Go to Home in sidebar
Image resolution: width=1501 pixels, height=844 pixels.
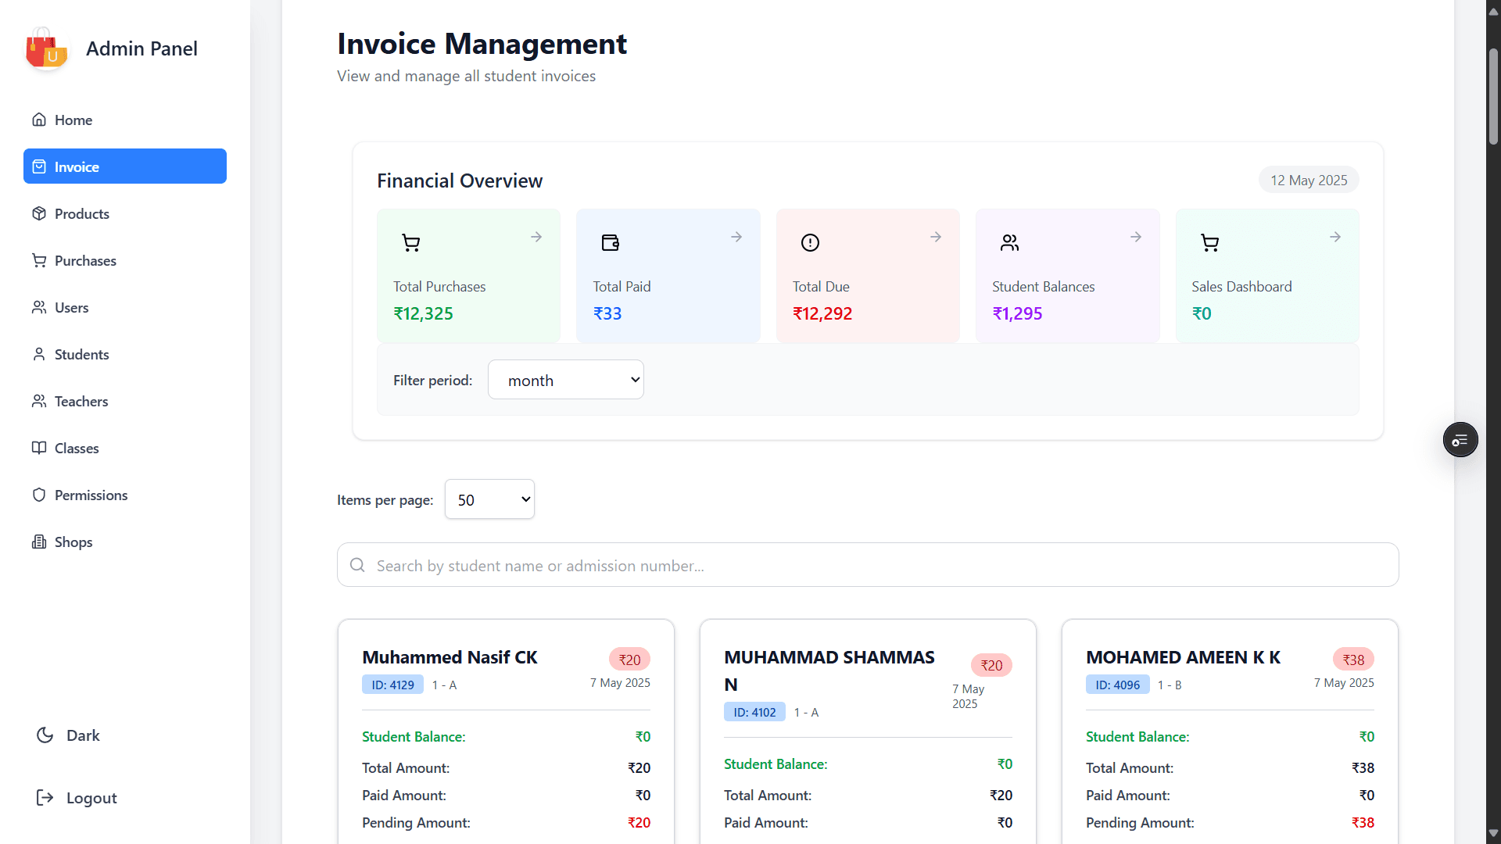(x=125, y=120)
